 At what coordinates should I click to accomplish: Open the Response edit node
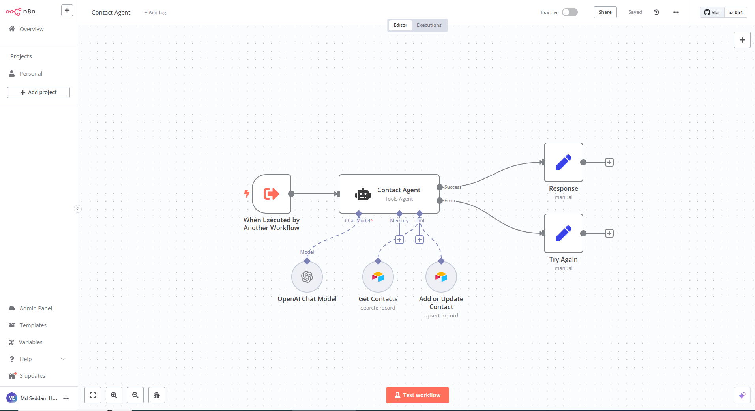(563, 162)
